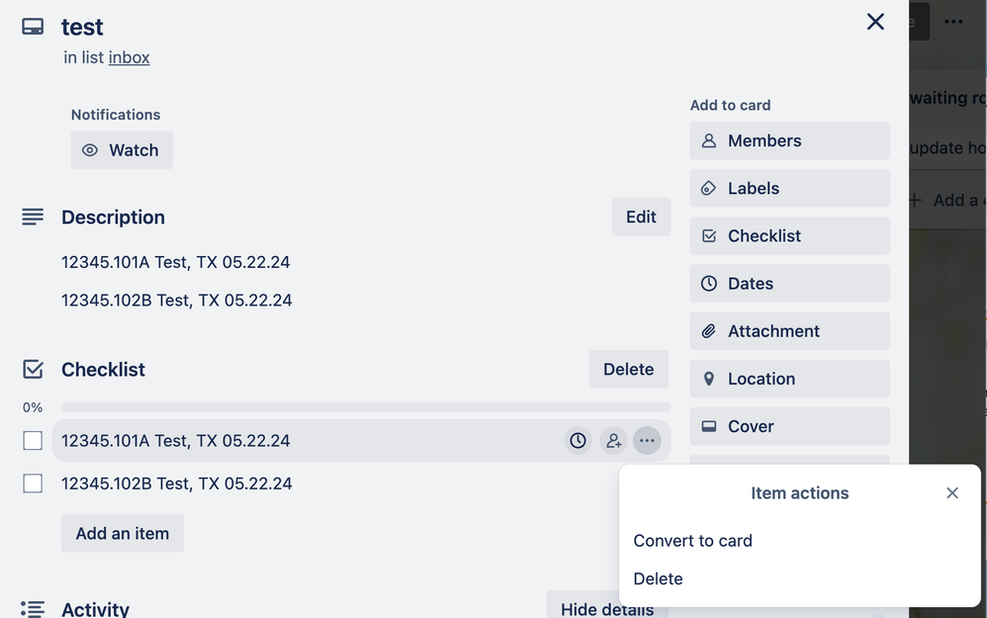Check the checkbox for 12345.102B Test item
Image resolution: width=987 pixels, height=618 pixels.
pos(32,483)
